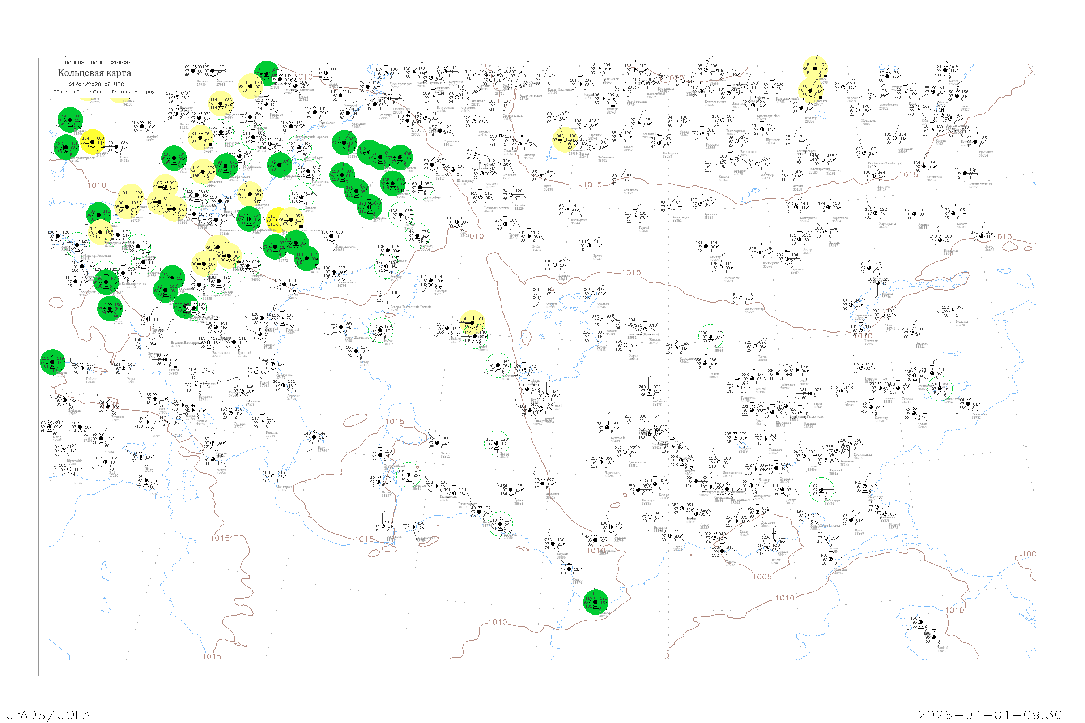Click the yellow Жердевка 34047 station marker

pyautogui.click(x=221, y=104)
